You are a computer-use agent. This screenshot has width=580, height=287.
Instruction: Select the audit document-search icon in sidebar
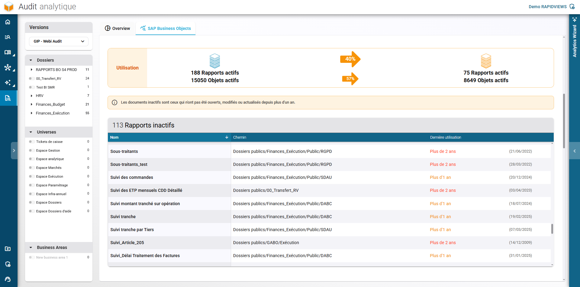(x=8, y=98)
